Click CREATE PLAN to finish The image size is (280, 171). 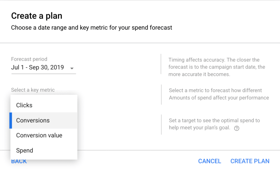pos(250,161)
